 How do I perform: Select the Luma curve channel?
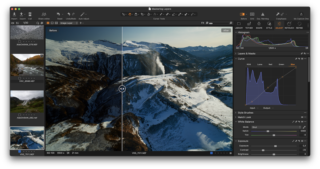pos(259,64)
